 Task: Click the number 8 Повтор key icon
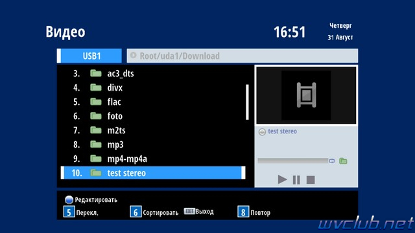click(243, 212)
